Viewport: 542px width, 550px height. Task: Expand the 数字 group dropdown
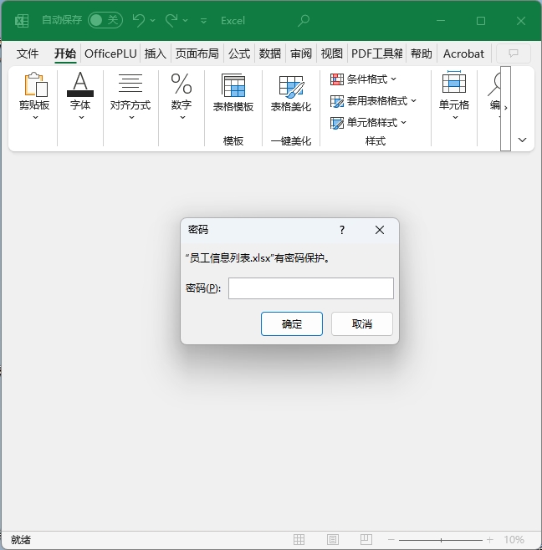coord(182,118)
